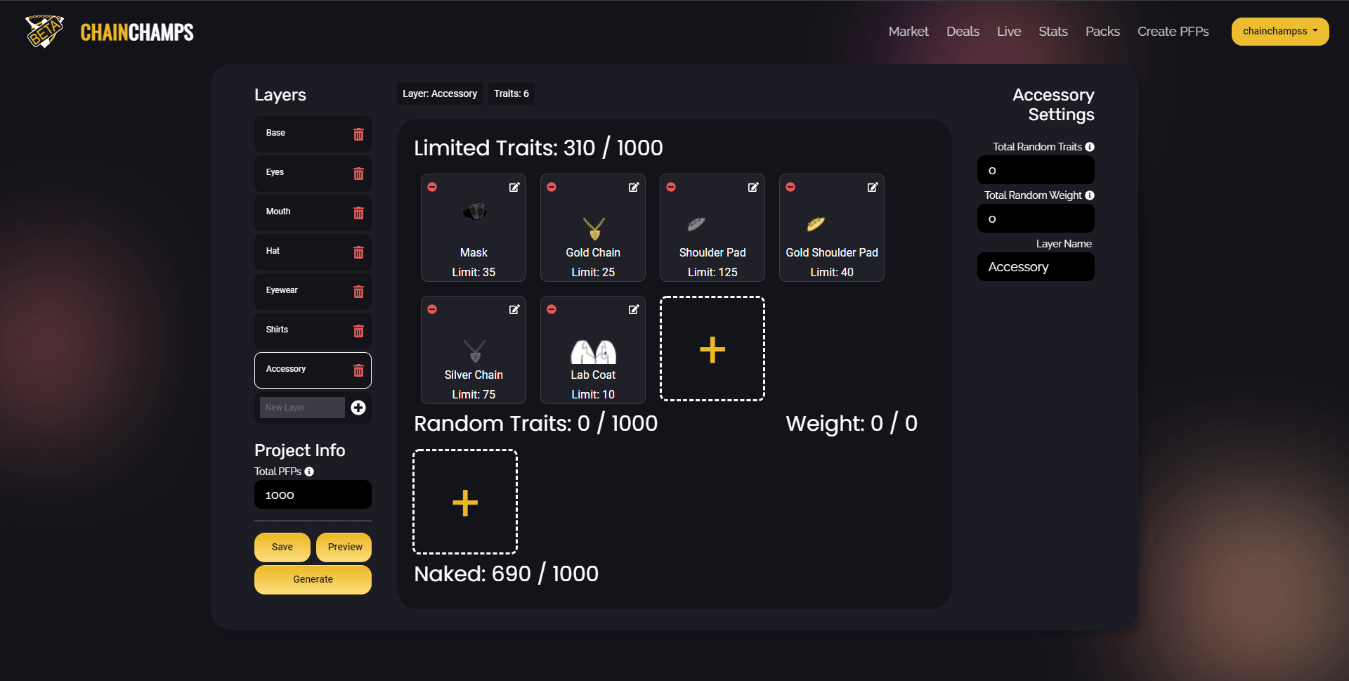Image resolution: width=1349 pixels, height=681 pixels.
Task: Delete the Hat layer with trash icon
Action: point(358,252)
